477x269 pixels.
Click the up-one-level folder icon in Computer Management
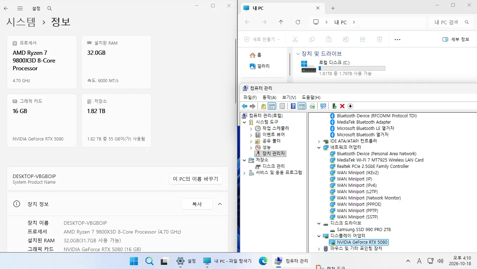[x=263, y=106]
